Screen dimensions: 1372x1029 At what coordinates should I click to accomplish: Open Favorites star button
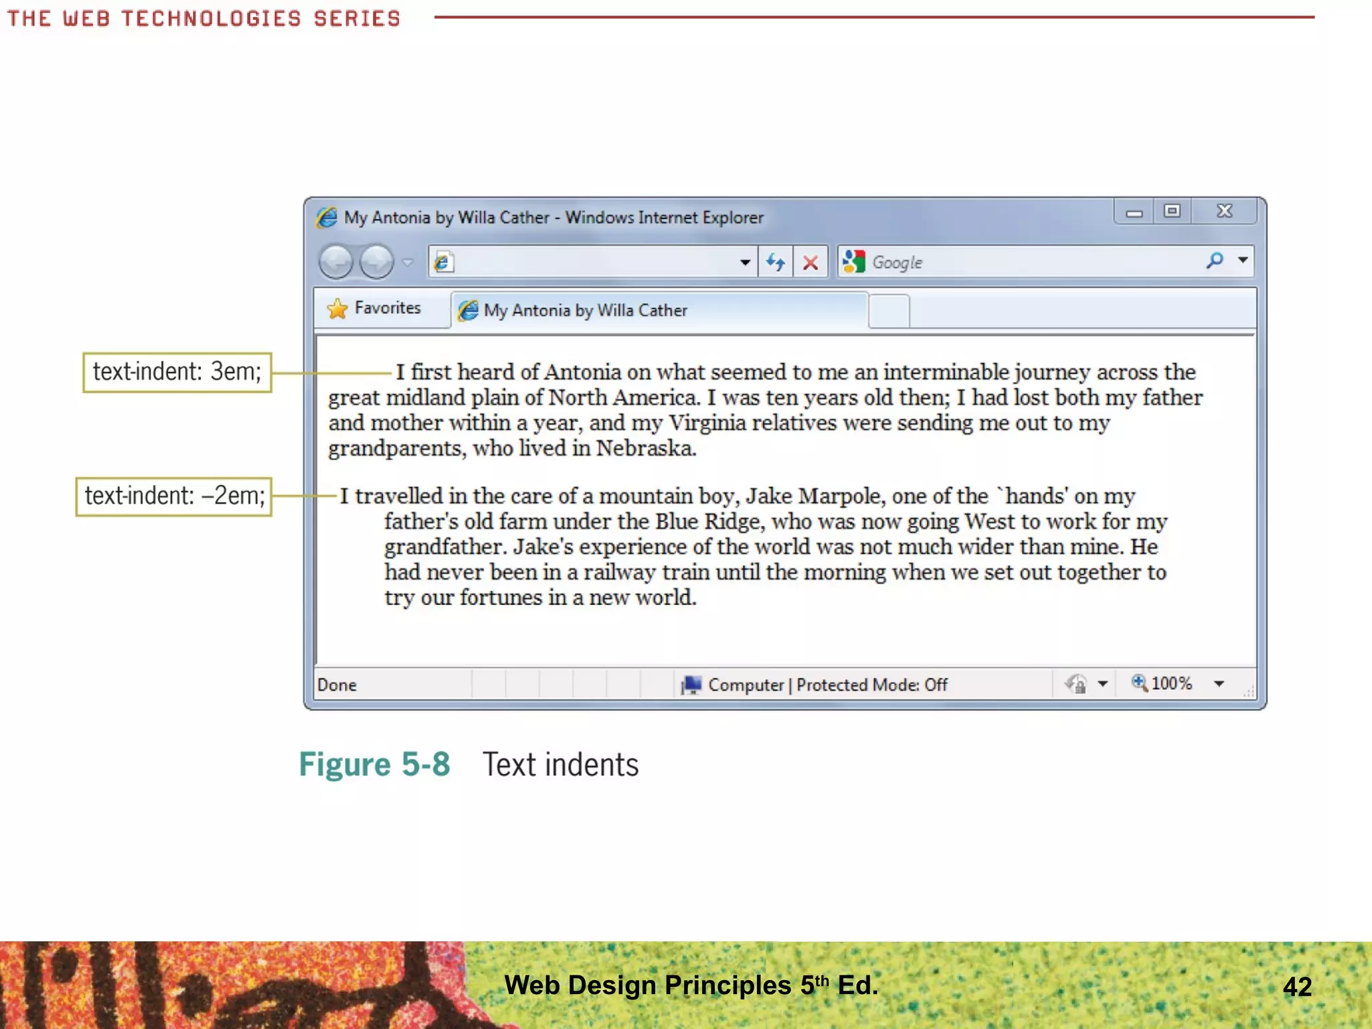point(374,308)
